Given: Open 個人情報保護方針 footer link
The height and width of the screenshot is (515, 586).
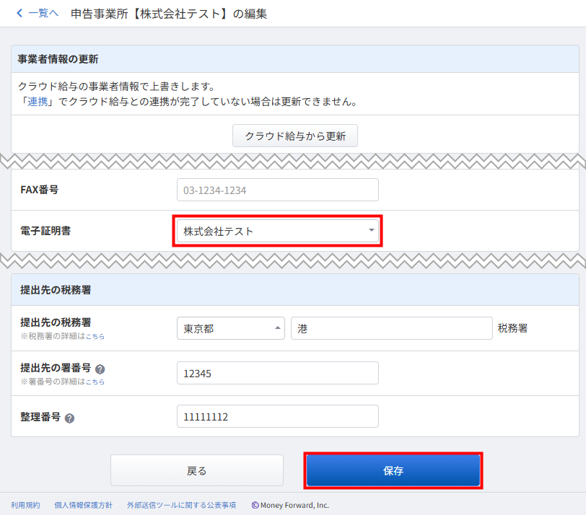Looking at the screenshot, I should pyautogui.click(x=83, y=506).
